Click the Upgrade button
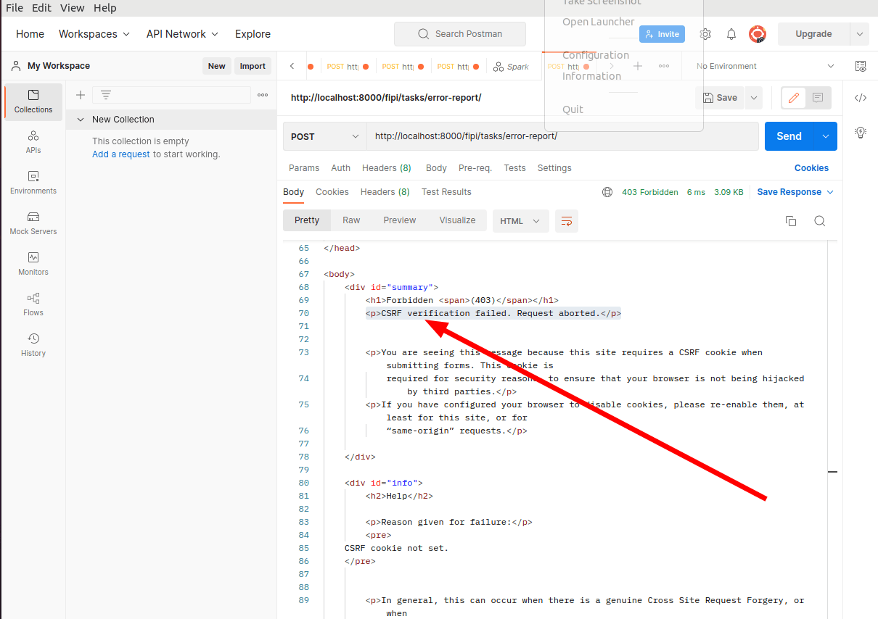This screenshot has height=619, width=878. (x=813, y=34)
